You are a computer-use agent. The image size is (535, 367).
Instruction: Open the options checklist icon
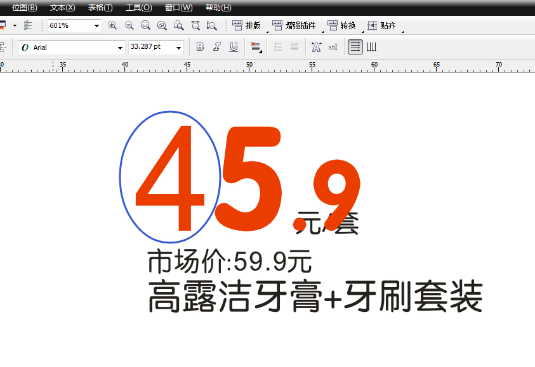click(28, 25)
